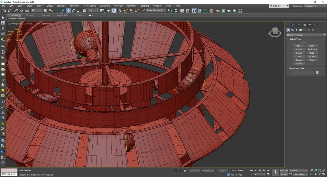Open the selection filter All dropdown

click(37, 10)
